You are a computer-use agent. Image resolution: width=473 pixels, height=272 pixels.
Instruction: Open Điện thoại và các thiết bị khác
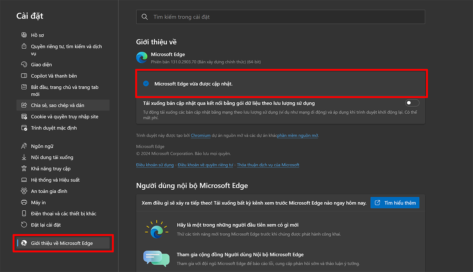click(x=63, y=214)
